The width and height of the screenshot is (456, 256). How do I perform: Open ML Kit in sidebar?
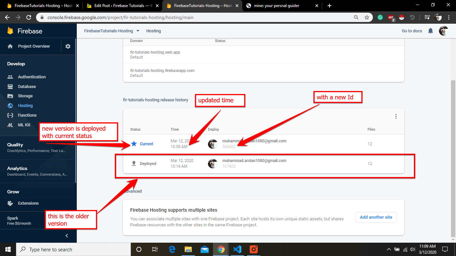tap(24, 125)
